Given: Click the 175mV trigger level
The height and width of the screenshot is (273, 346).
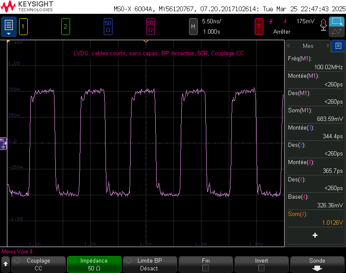Looking at the screenshot, I should (x=305, y=21).
